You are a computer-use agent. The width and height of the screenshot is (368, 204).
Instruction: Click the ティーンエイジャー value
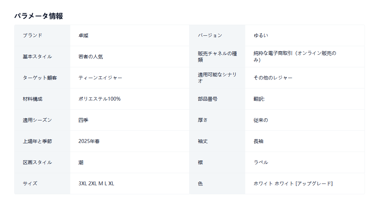(100, 78)
